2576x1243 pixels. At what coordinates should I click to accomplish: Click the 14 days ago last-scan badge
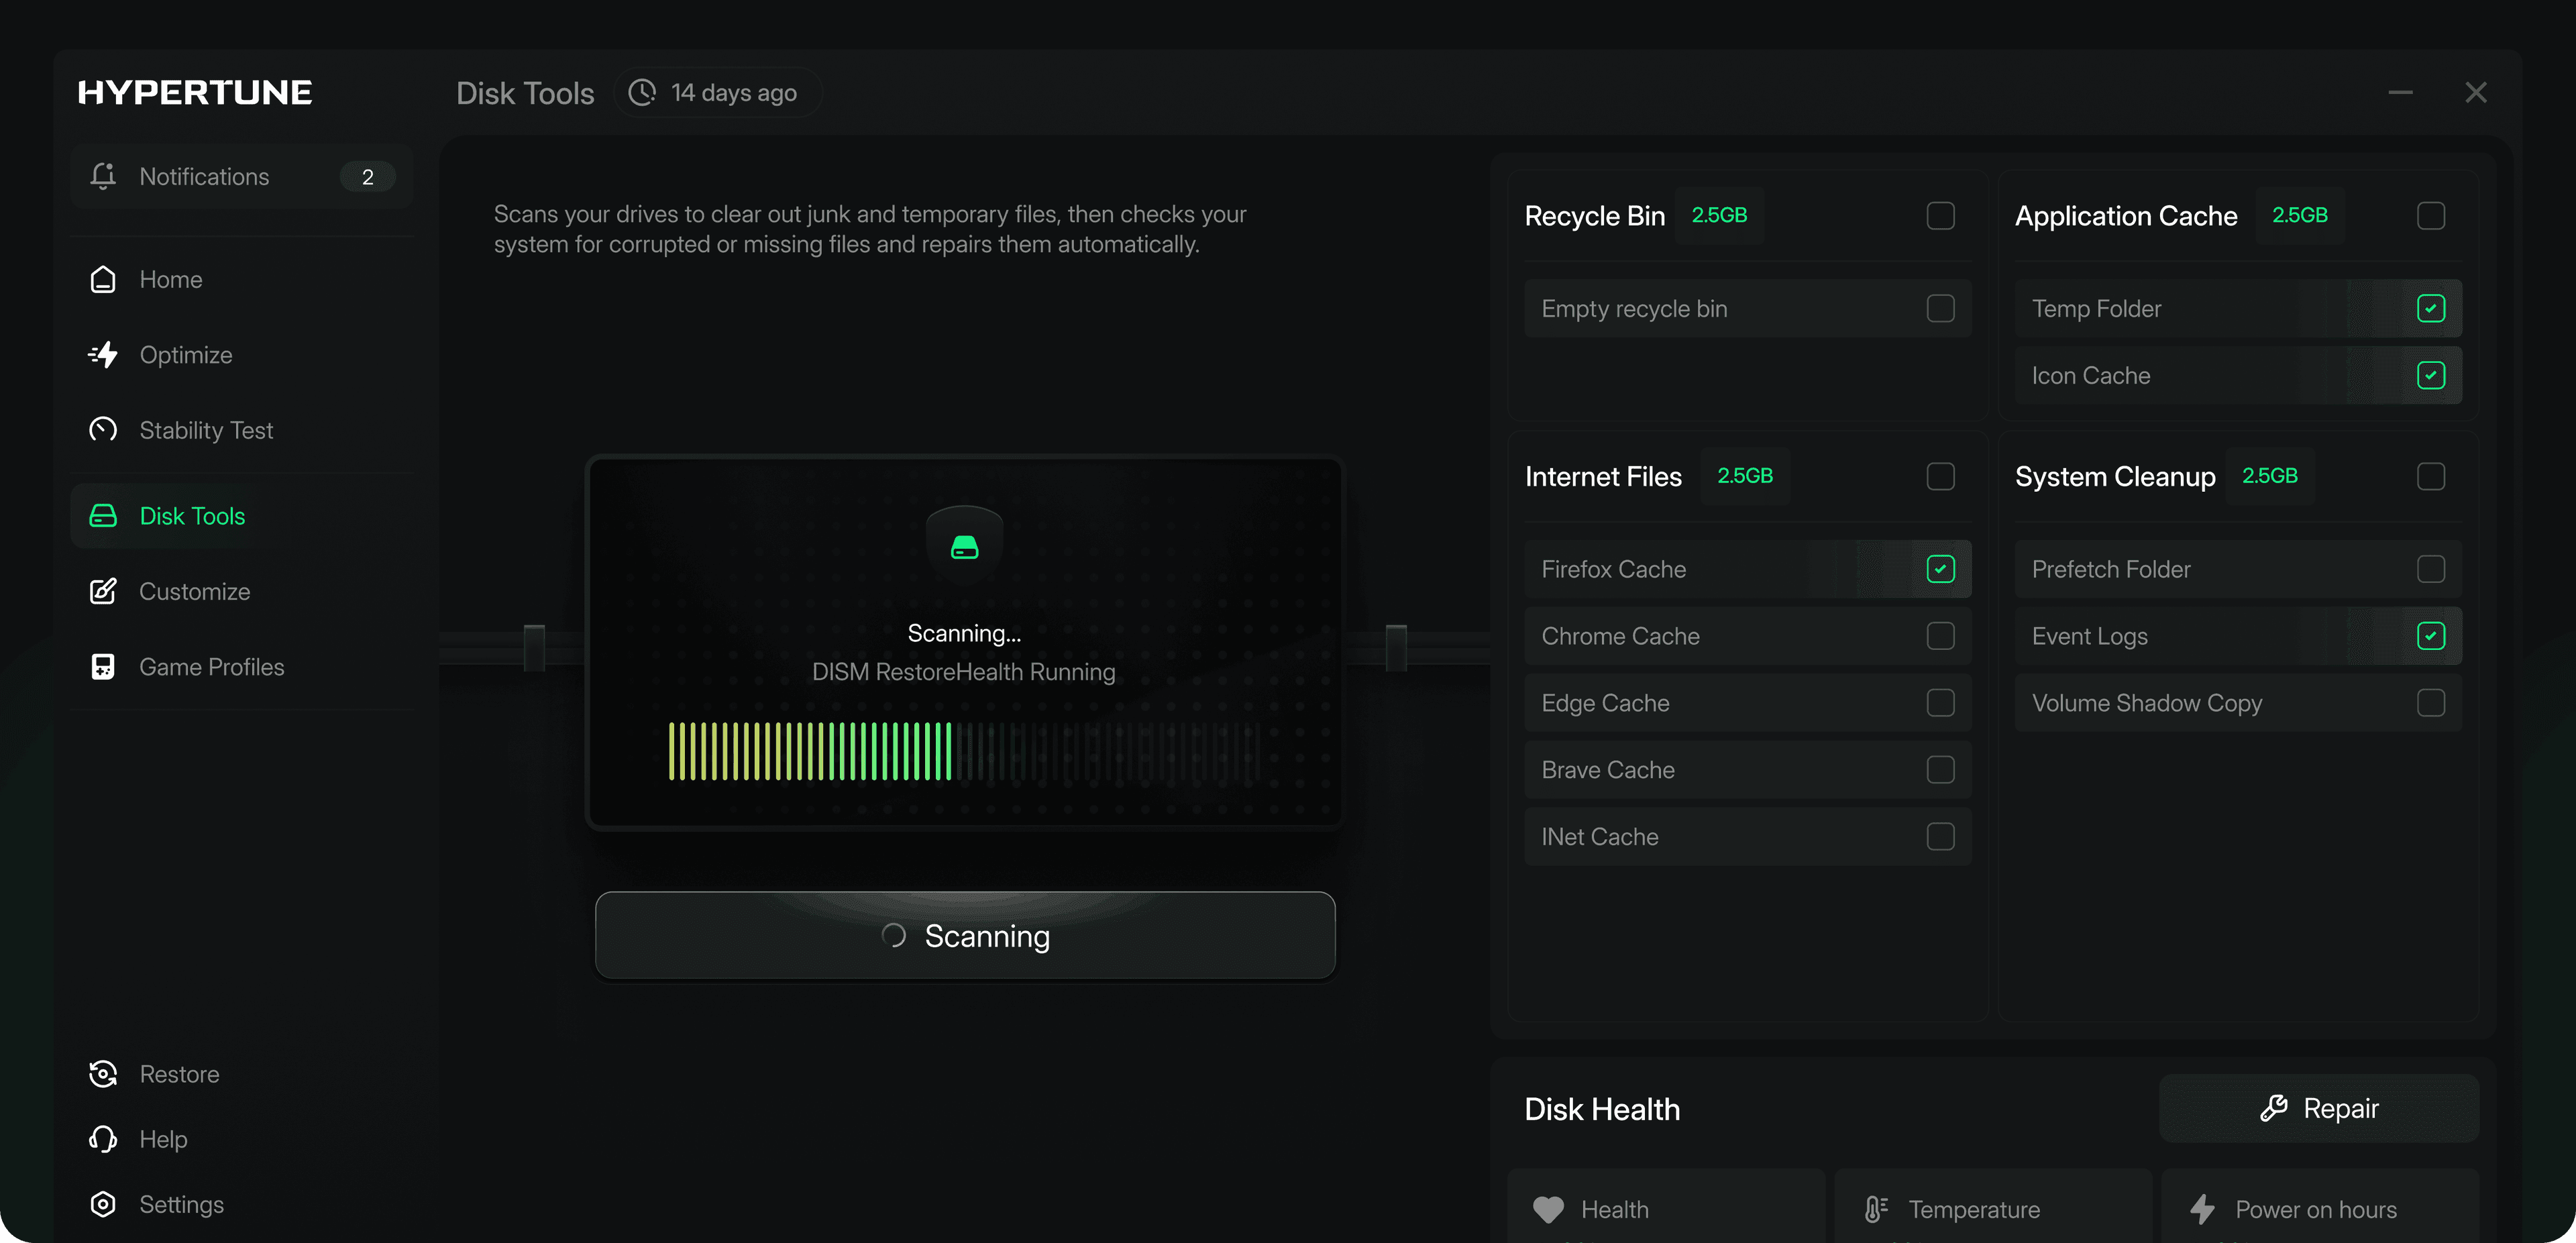point(718,92)
